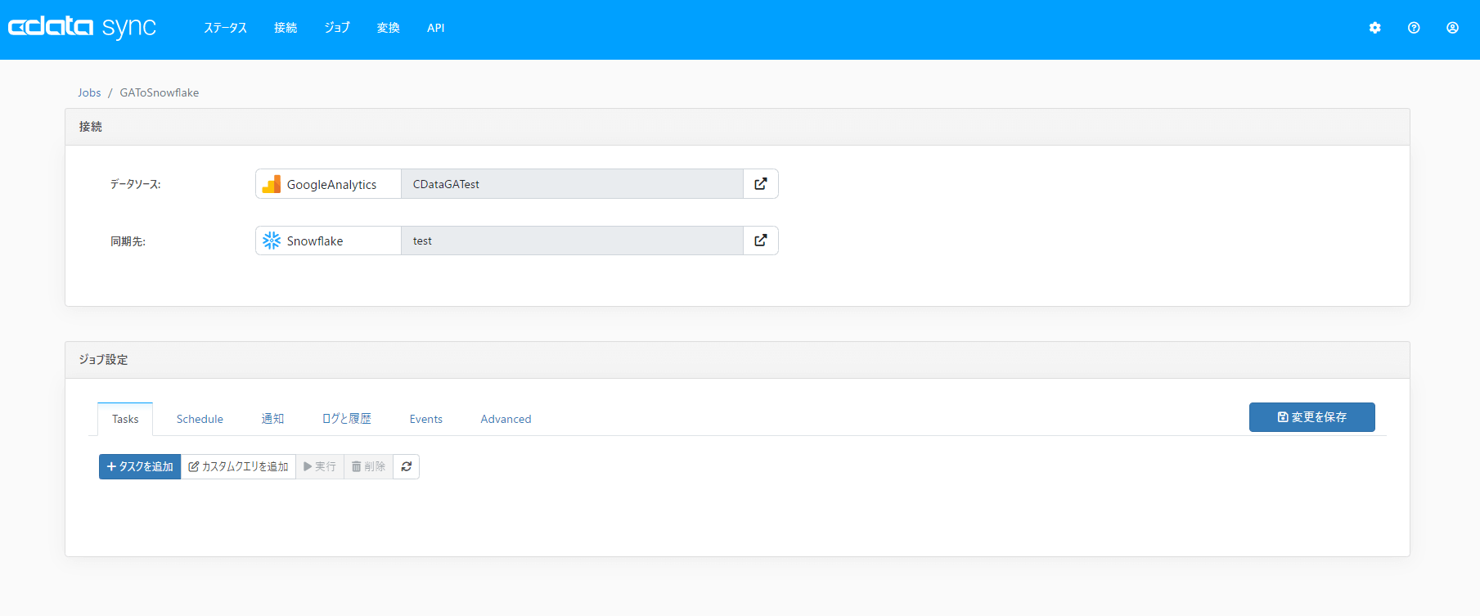Image resolution: width=1480 pixels, height=616 pixels.
Task: Open the user account icon
Action: (1452, 28)
